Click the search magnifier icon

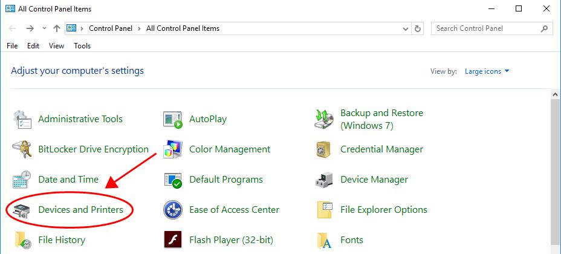point(544,28)
